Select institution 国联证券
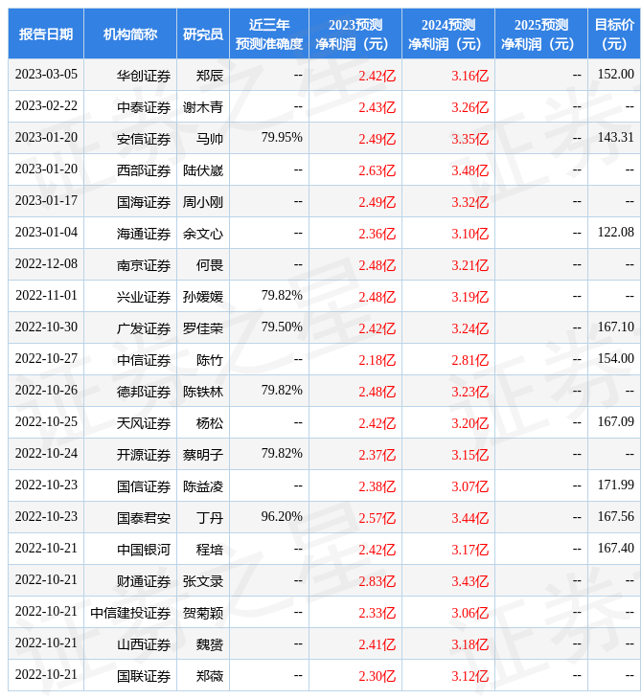 pos(144,677)
